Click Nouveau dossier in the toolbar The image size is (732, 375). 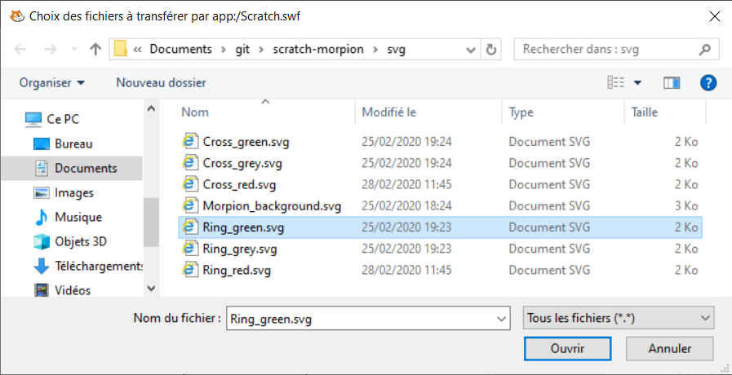(161, 82)
